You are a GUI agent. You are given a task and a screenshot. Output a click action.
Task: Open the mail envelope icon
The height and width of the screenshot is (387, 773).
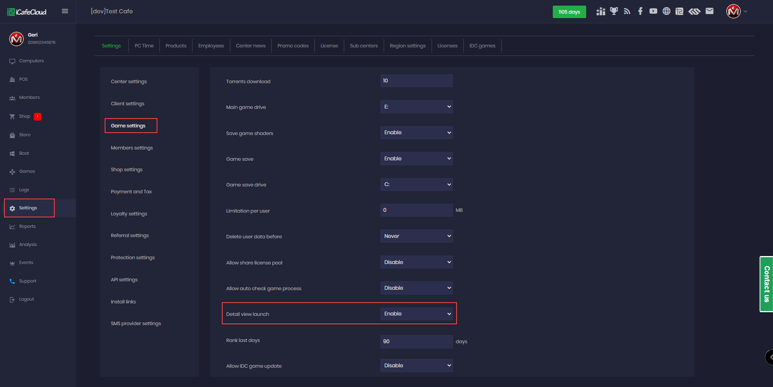tap(709, 11)
